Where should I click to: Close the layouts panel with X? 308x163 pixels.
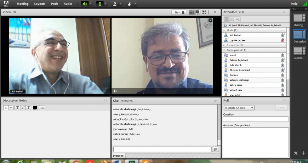click(306, 9)
